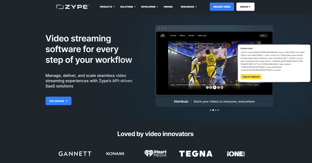Click the Distribute caption label
The width and height of the screenshot is (312, 163).
(181, 102)
